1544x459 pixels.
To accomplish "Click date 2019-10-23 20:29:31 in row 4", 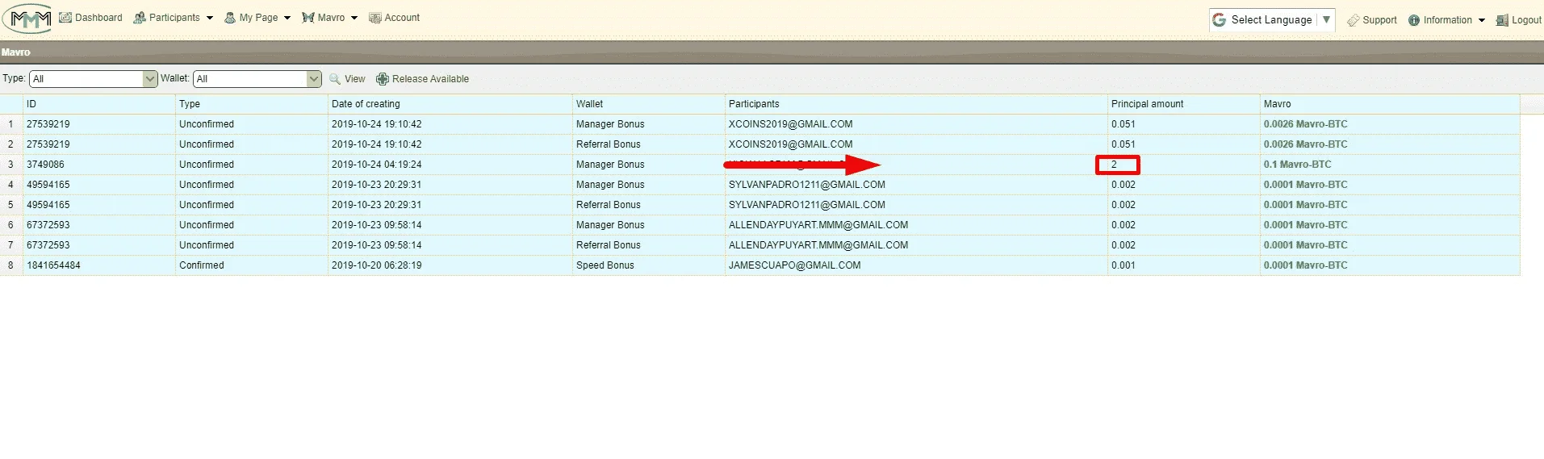I will [x=376, y=185].
